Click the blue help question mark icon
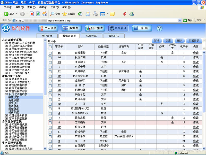 [159, 28]
